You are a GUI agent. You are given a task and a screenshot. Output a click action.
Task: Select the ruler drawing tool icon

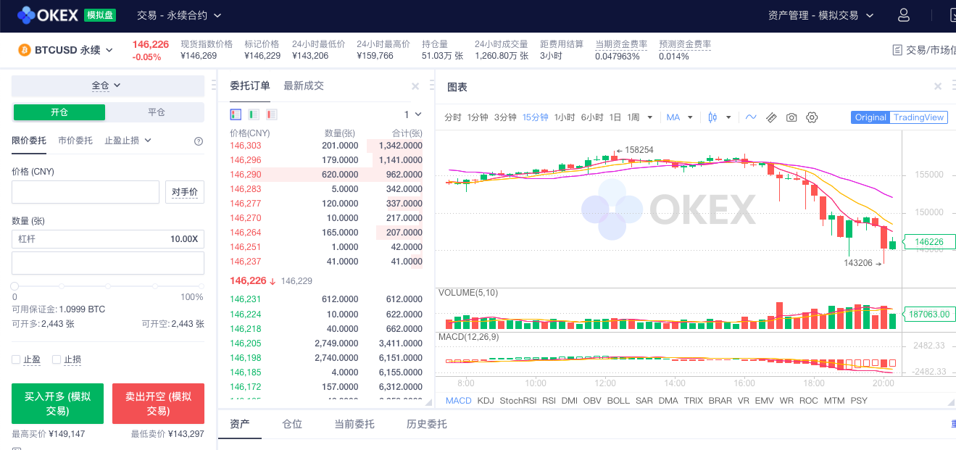(x=771, y=117)
